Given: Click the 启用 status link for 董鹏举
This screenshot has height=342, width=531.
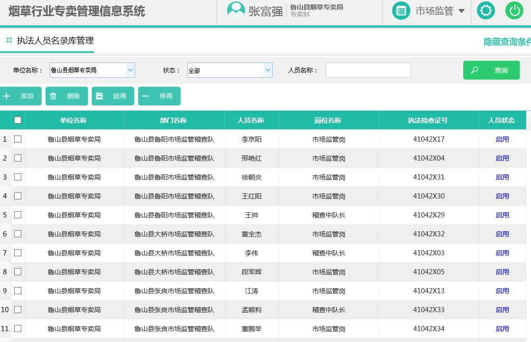Looking at the screenshot, I should pos(502,328).
